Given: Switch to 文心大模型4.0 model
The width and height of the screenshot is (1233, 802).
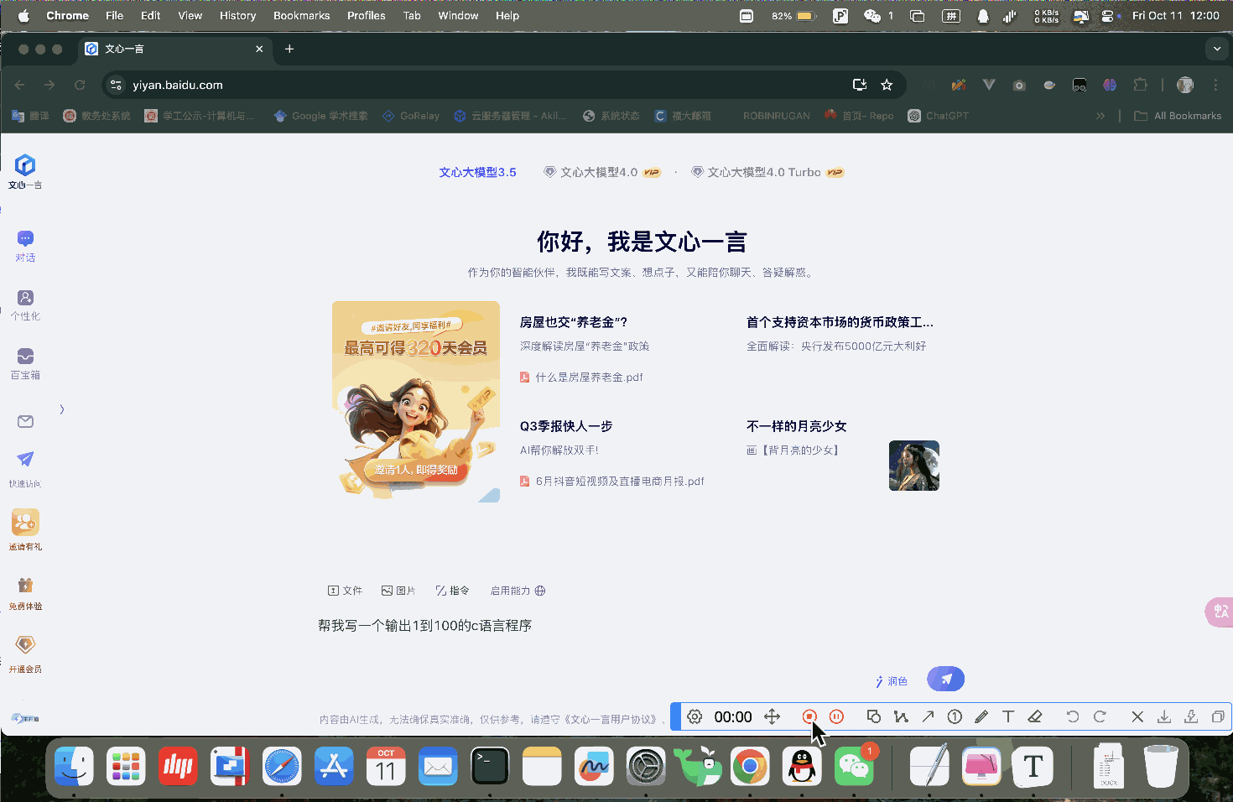Looking at the screenshot, I should pyautogui.click(x=599, y=172).
